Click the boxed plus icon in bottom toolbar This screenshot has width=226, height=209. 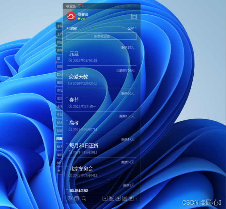(x=105, y=198)
